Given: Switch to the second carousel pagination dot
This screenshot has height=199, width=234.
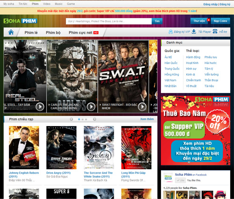Looking at the screenshot, I should [x=82, y=119].
